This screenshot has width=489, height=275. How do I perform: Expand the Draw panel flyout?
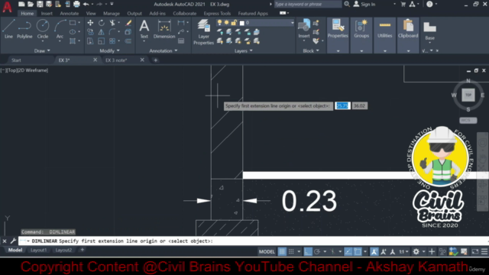(42, 50)
